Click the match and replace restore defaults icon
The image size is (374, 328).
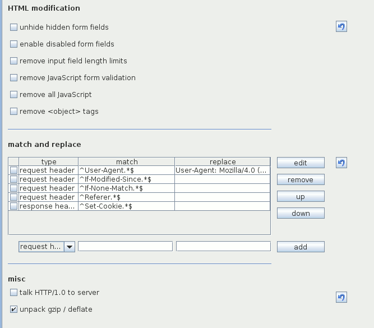click(341, 163)
